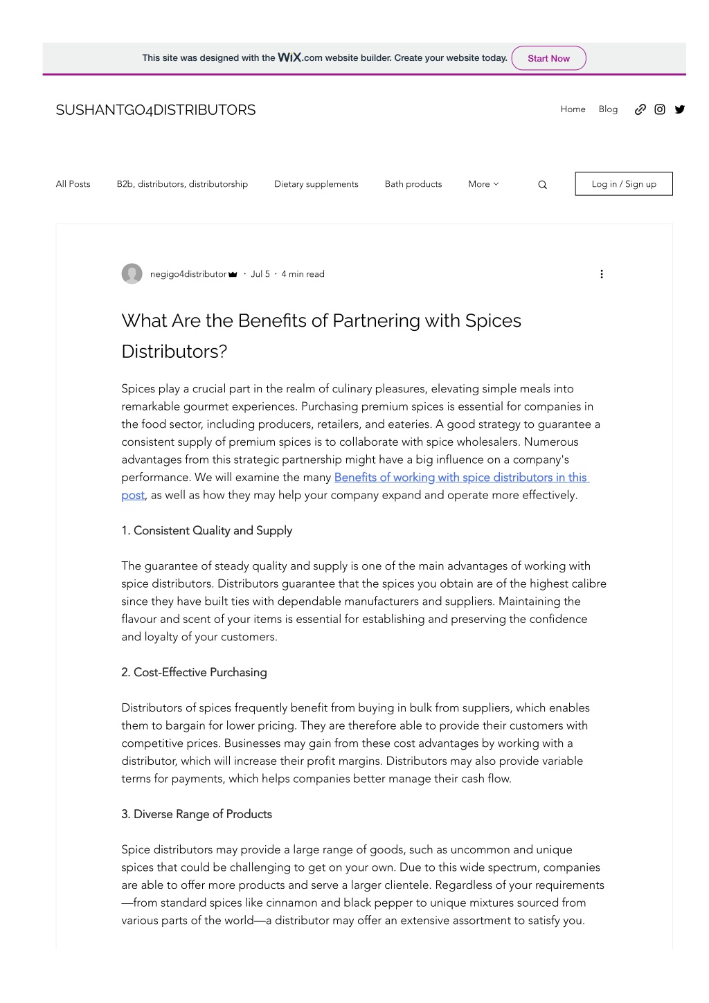Click the SUSHANTGO4DISTRIBUTORS site title
Image resolution: width=709 pixels, height=1003 pixels.
click(156, 110)
